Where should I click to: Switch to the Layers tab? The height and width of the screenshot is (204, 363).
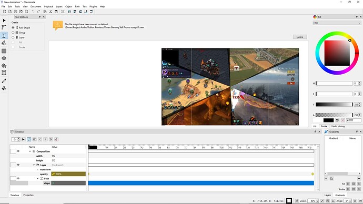[x=327, y=195]
